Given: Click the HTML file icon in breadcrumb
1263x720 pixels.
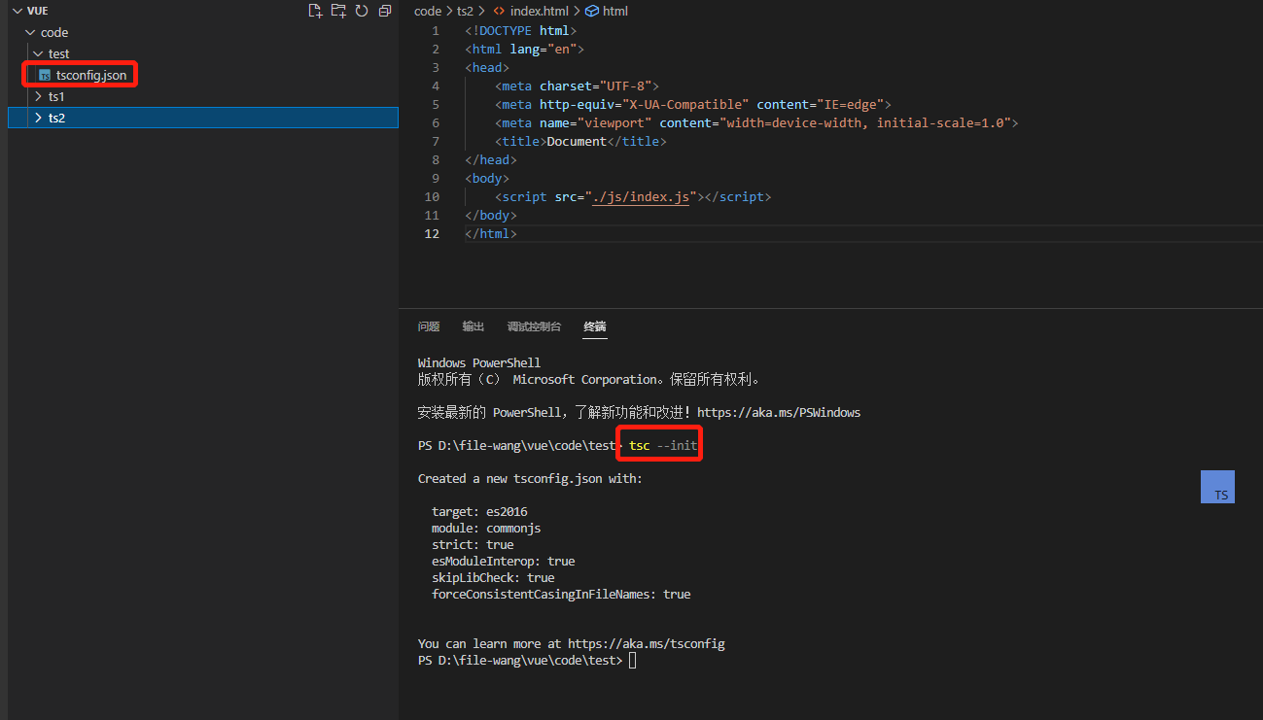Looking at the screenshot, I should coord(499,11).
